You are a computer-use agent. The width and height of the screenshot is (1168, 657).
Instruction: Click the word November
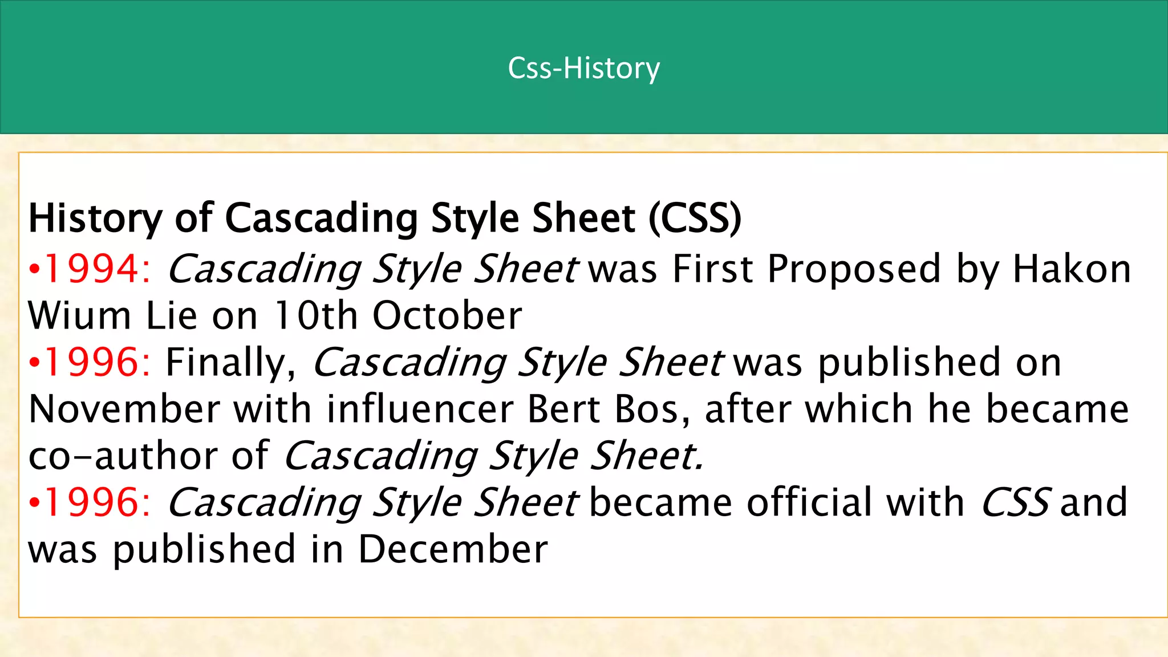coord(124,409)
